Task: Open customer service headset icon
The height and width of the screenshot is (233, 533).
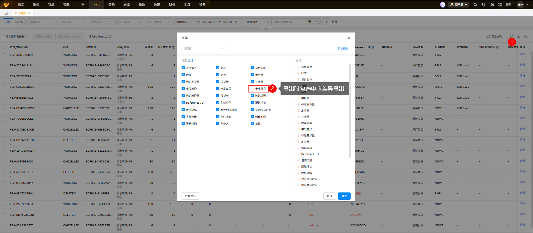Action: tap(484, 5)
